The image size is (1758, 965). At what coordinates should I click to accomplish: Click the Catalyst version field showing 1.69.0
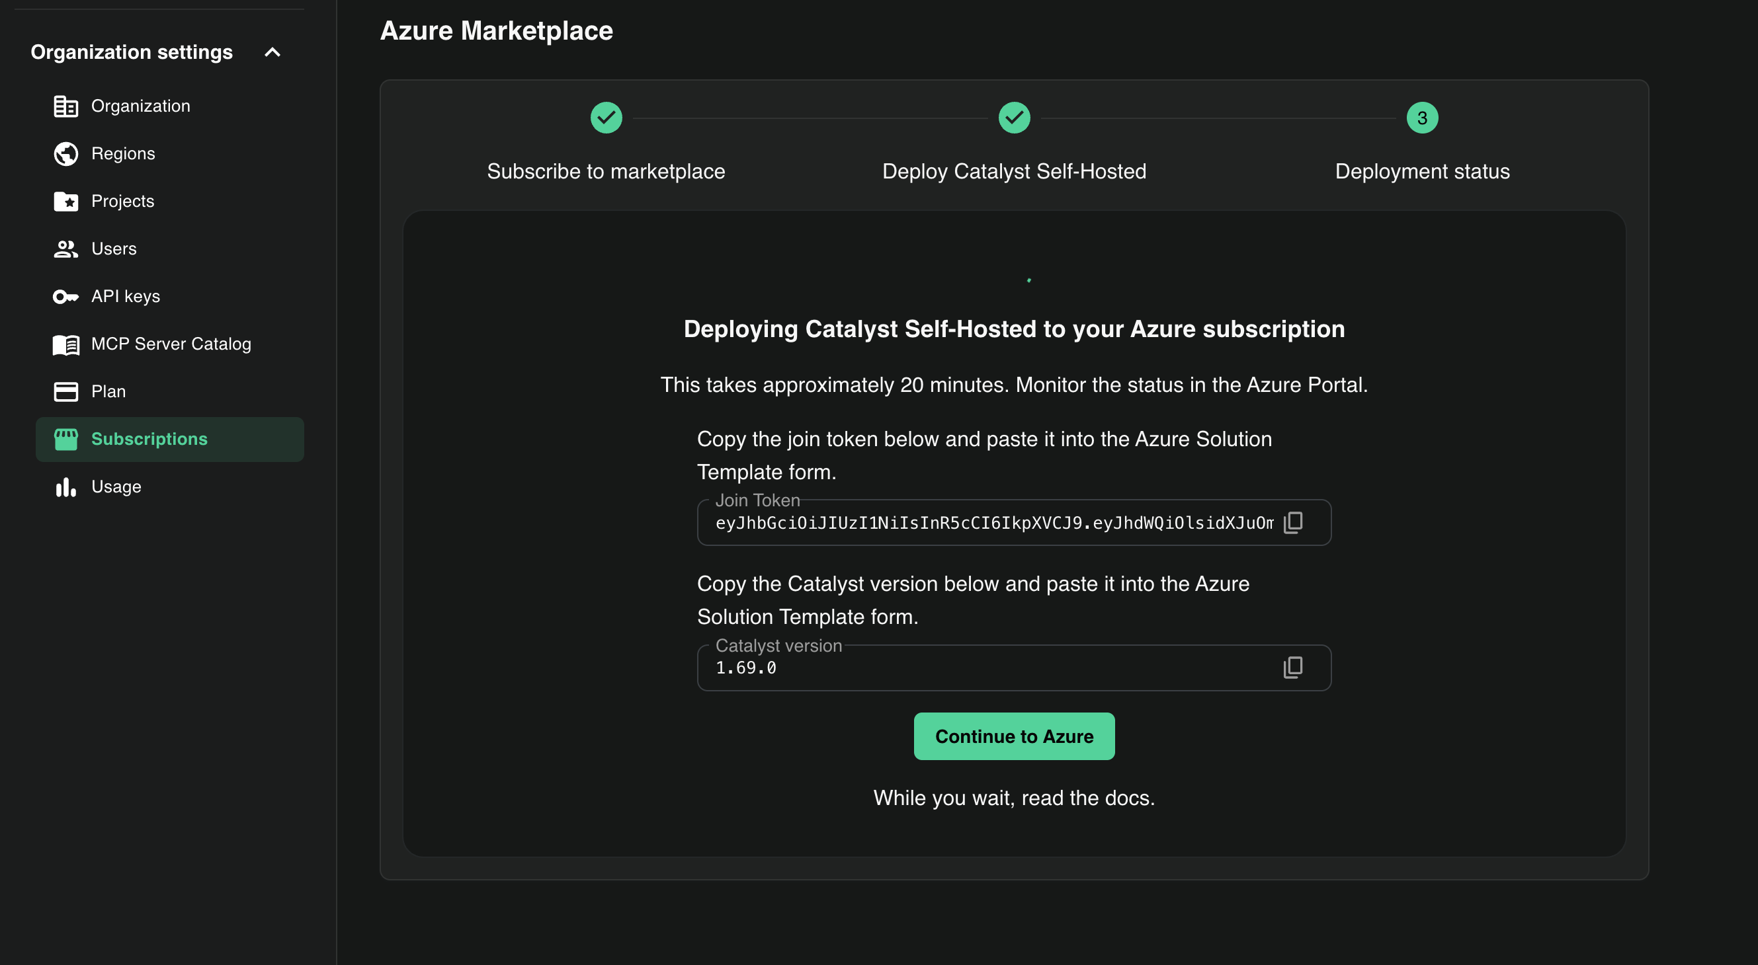(1014, 668)
